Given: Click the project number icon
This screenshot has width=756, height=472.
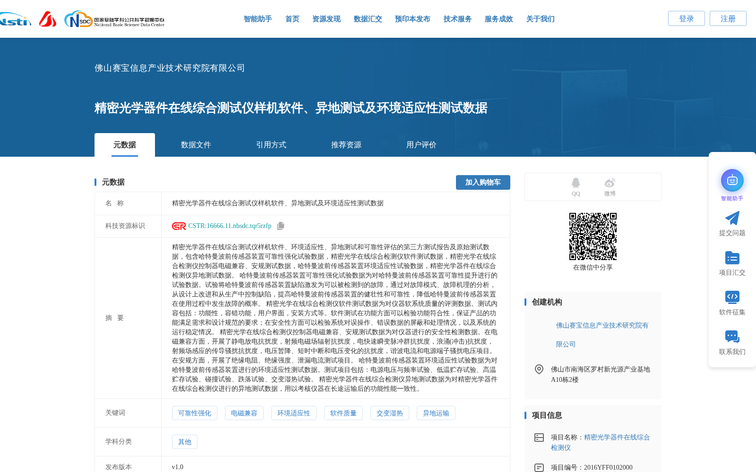Looking at the screenshot, I should tap(539, 468).
